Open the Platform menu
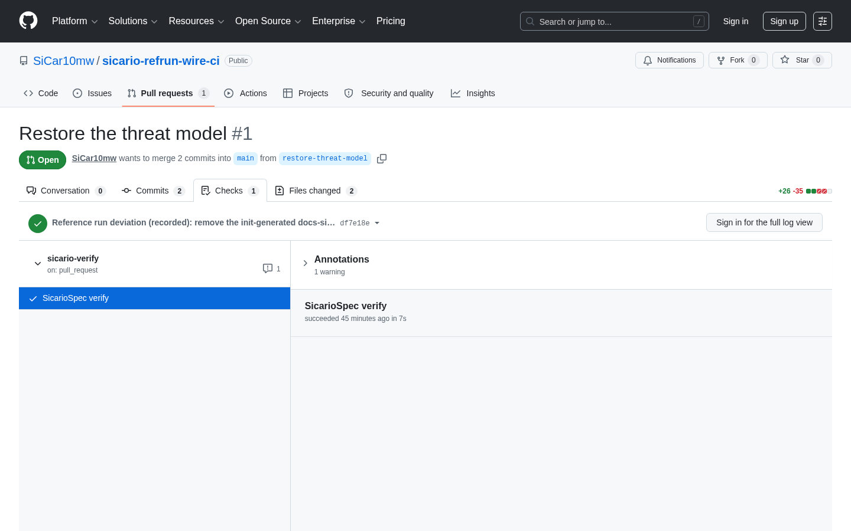Image resolution: width=851 pixels, height=531 pixels. (x=74, y=21)
